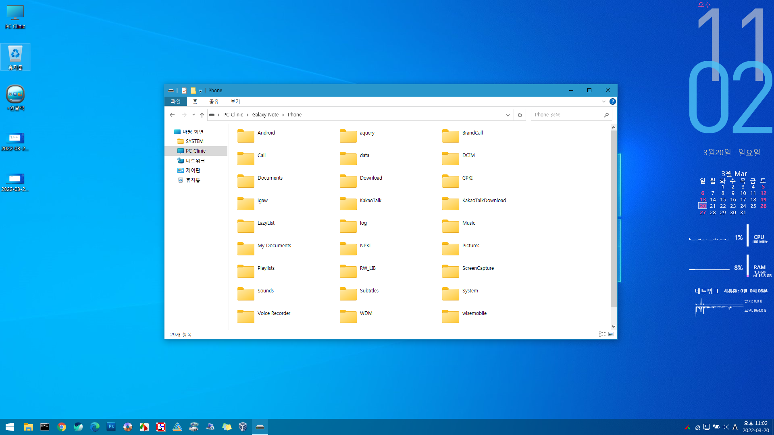The width and height of the screenshot is (774, 435).
Task: Click the properties icon in title bar
Action: tap(184, 91)
